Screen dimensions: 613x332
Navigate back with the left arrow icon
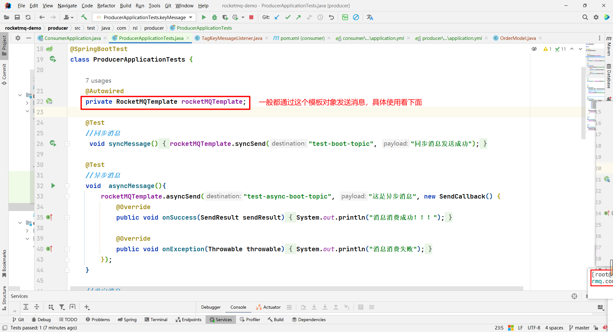tap(42, 17)
